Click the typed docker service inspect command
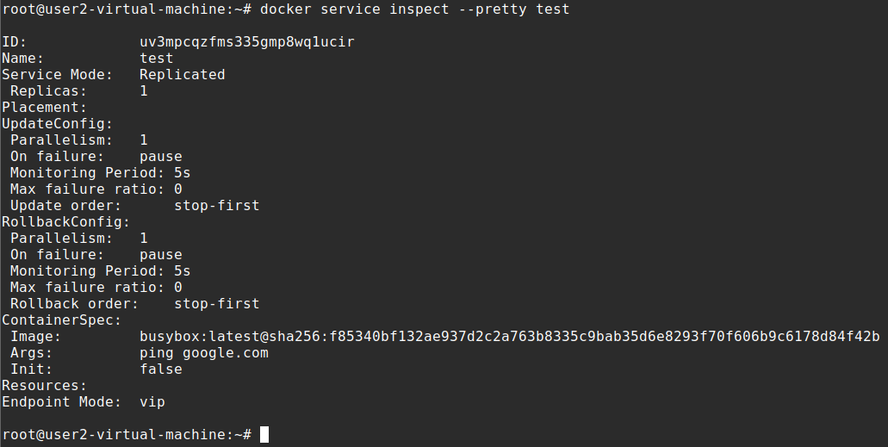 click(414, 9)
